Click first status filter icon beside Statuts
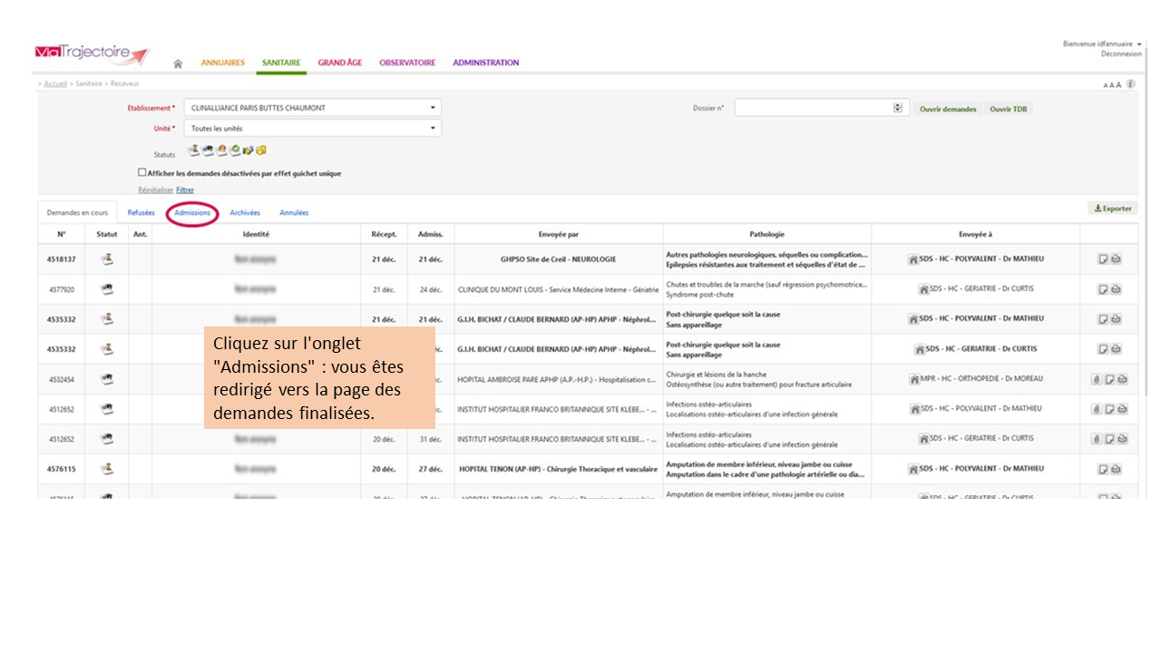 193,151
